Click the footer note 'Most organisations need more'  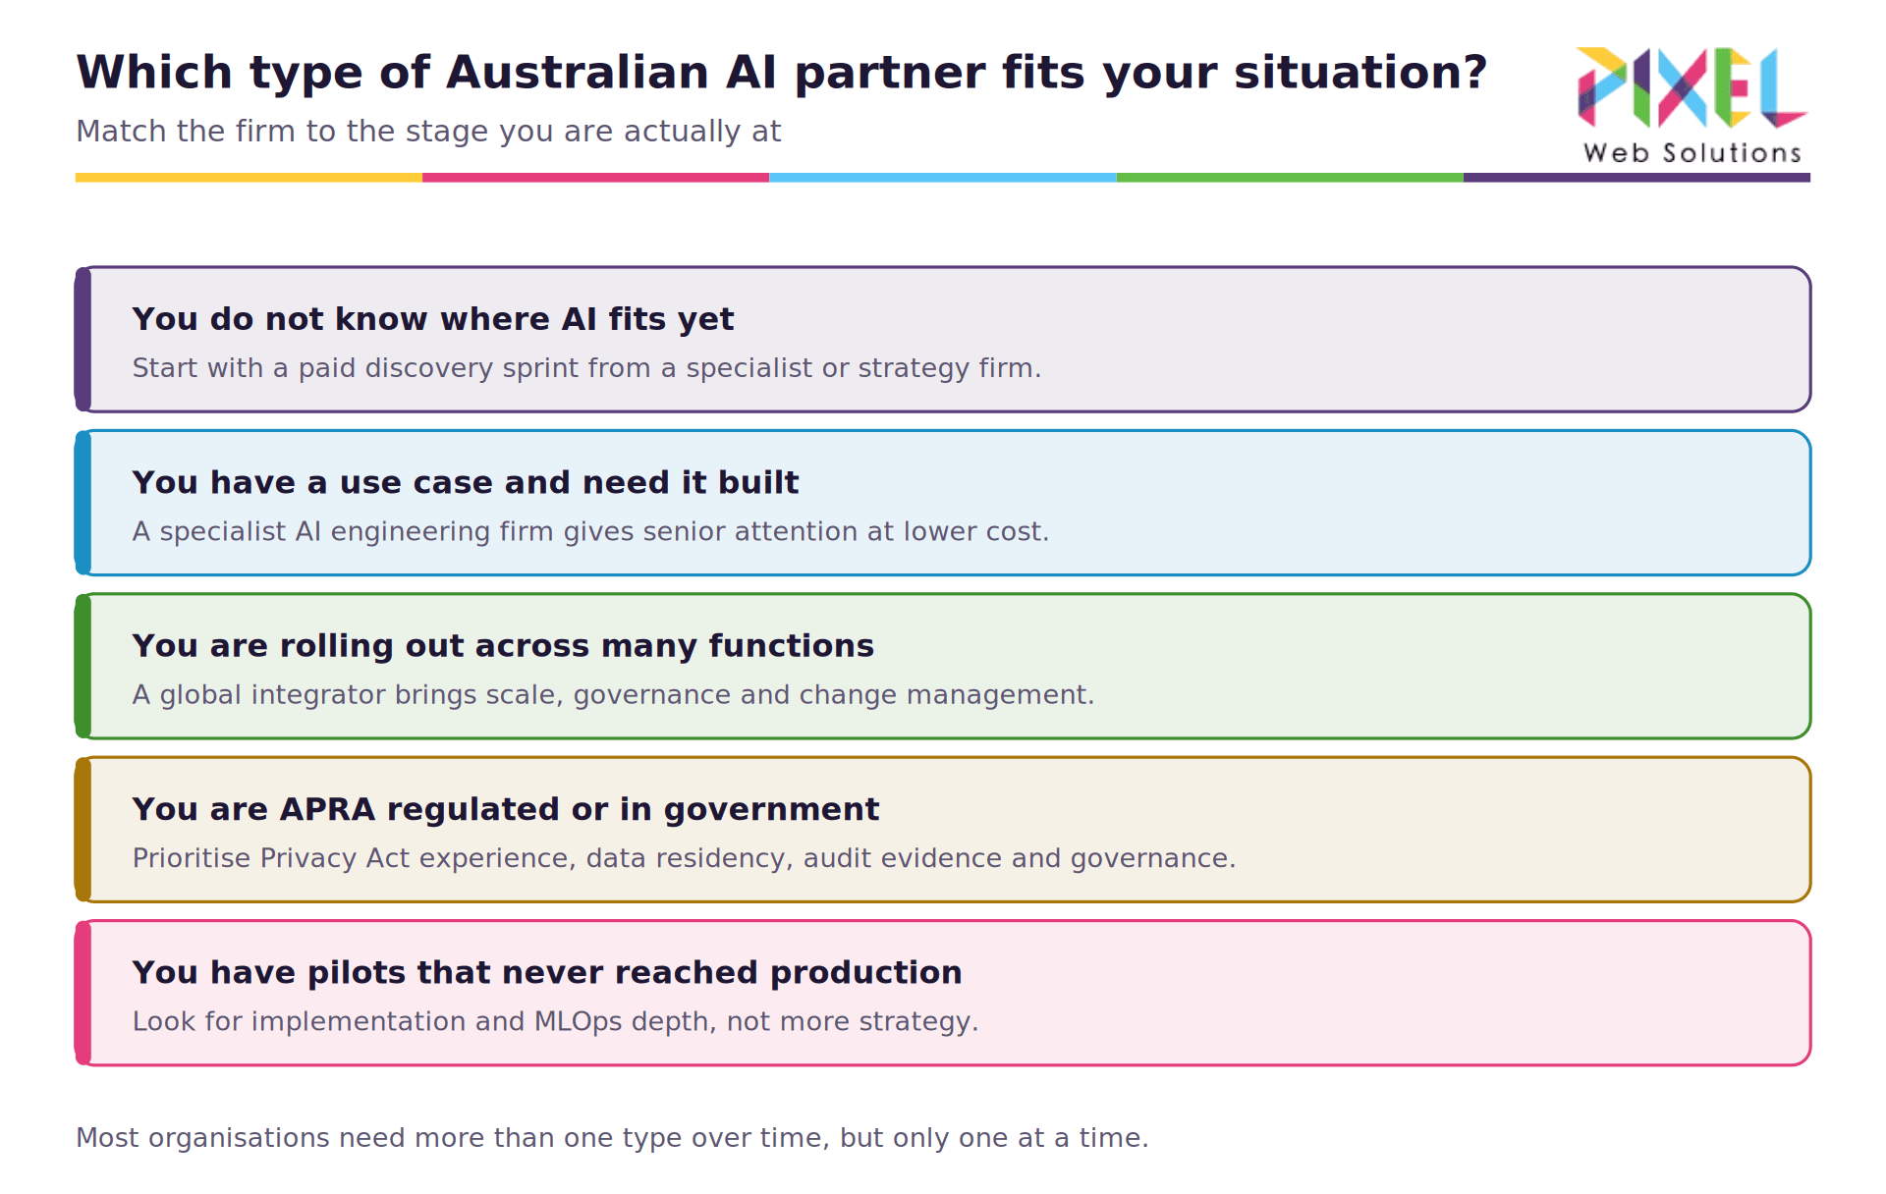(x=612, y=1138)
